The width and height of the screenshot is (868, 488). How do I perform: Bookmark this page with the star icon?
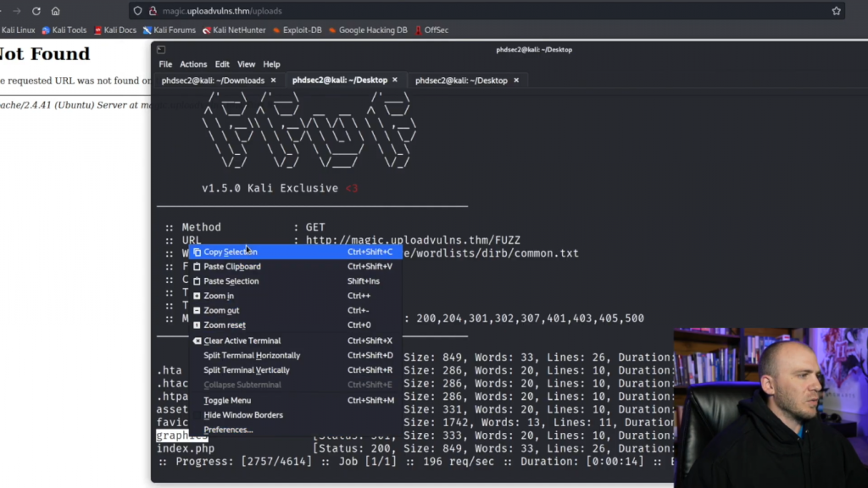tap(836, 11)
